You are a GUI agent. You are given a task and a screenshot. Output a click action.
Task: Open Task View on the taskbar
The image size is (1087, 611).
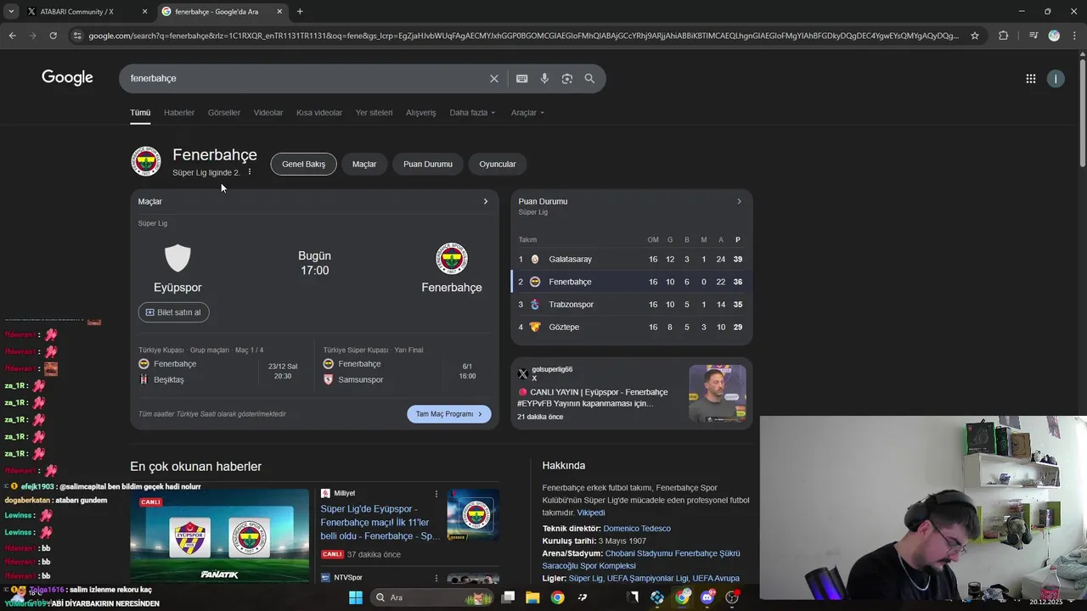point(508,597)
